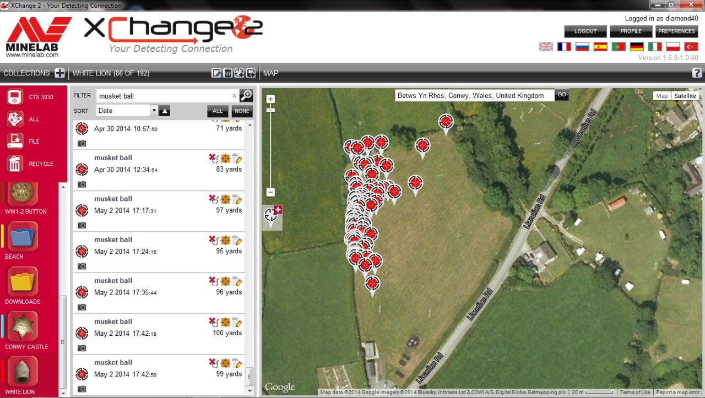Image resolution: width=705 pixels, height=398 pixels.
Task: Open PREFERENCES
Action: 676,31
